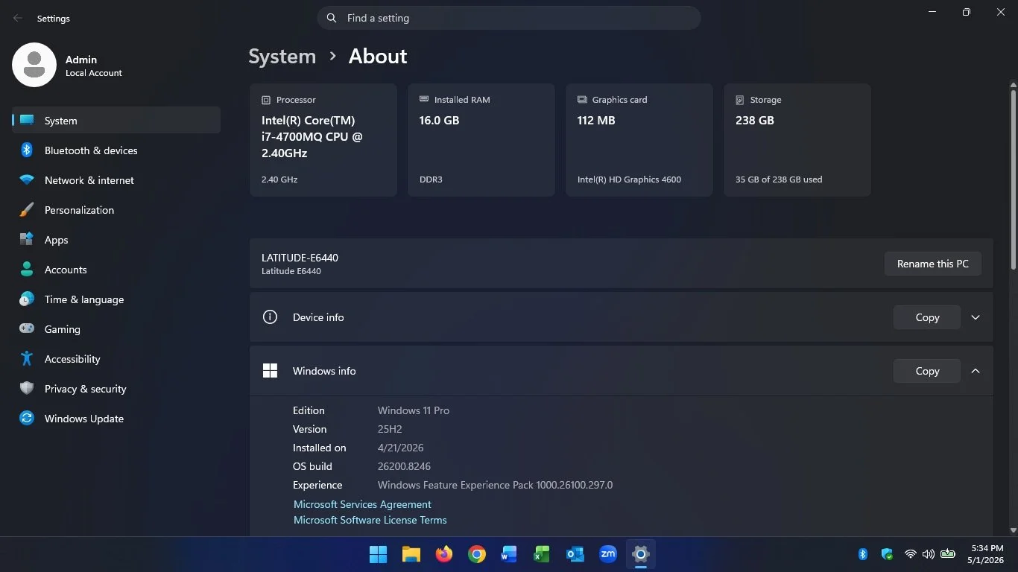Expand the Device info section chevron
This screenshot has height=572, width=1018.
(976, 317)
